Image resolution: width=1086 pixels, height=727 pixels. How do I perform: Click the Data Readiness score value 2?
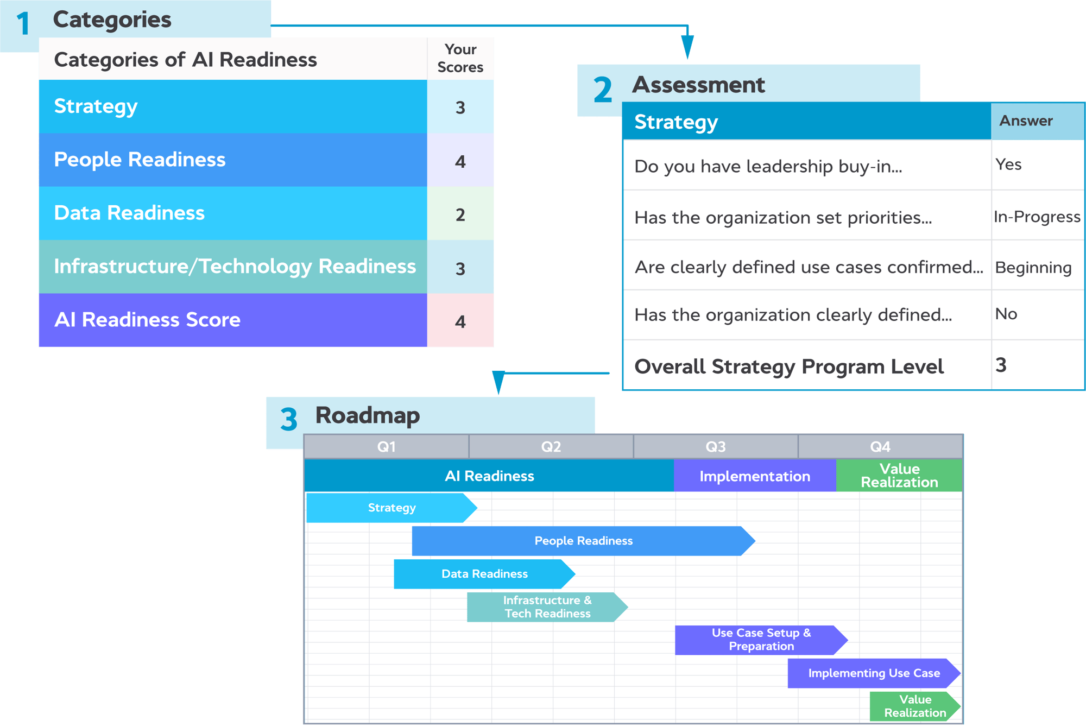(x=460, y=214)
